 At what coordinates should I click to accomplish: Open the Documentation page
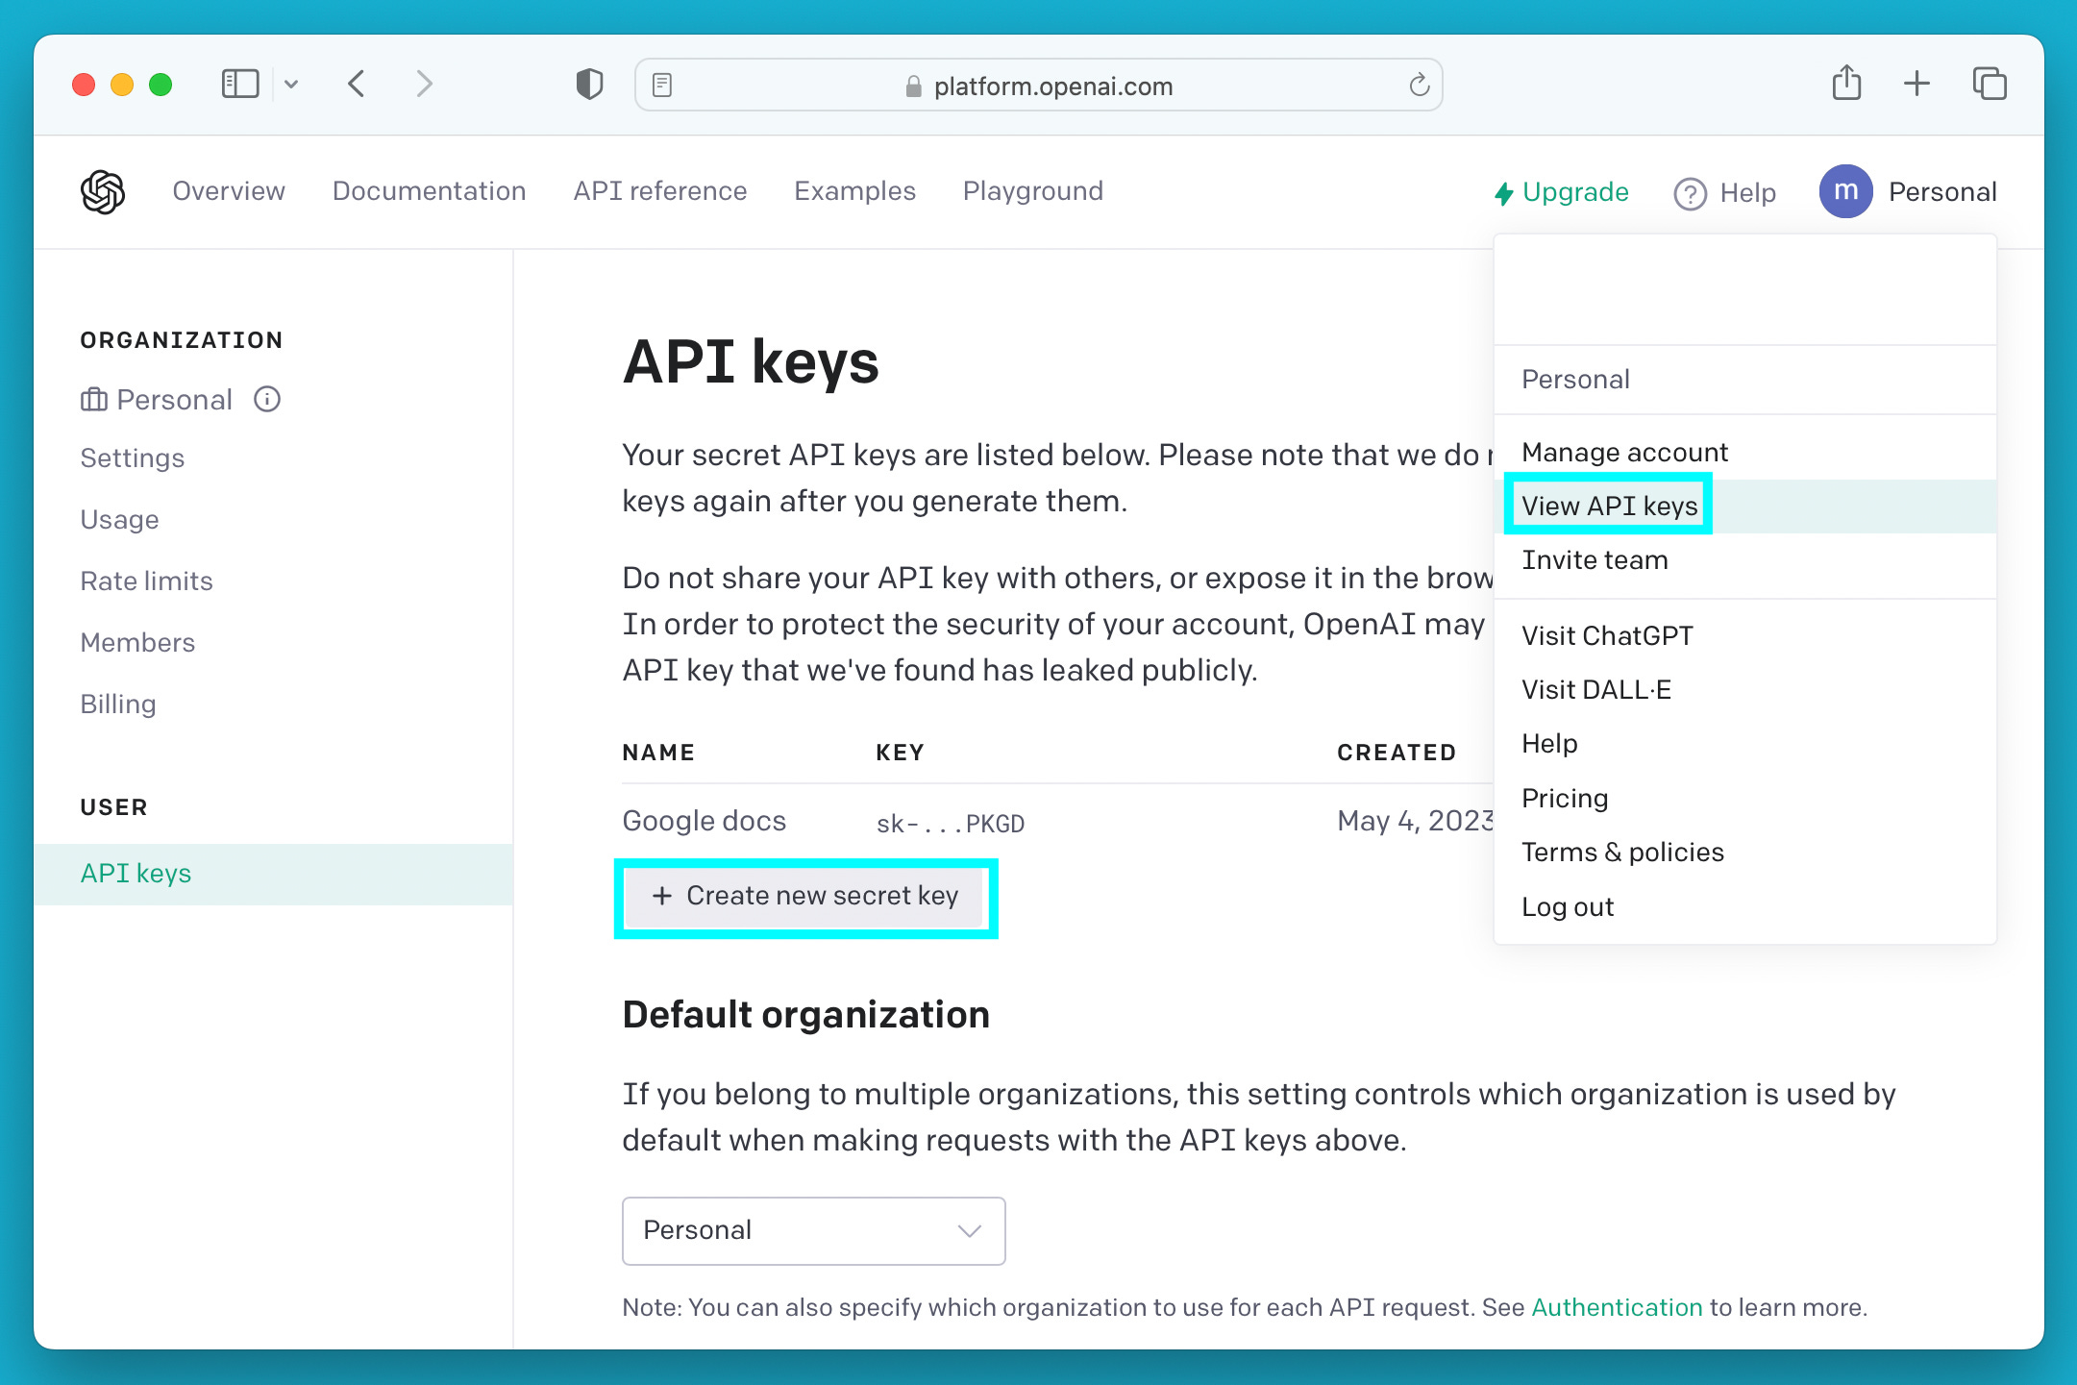pyautogui.click(x=429, y=191)
